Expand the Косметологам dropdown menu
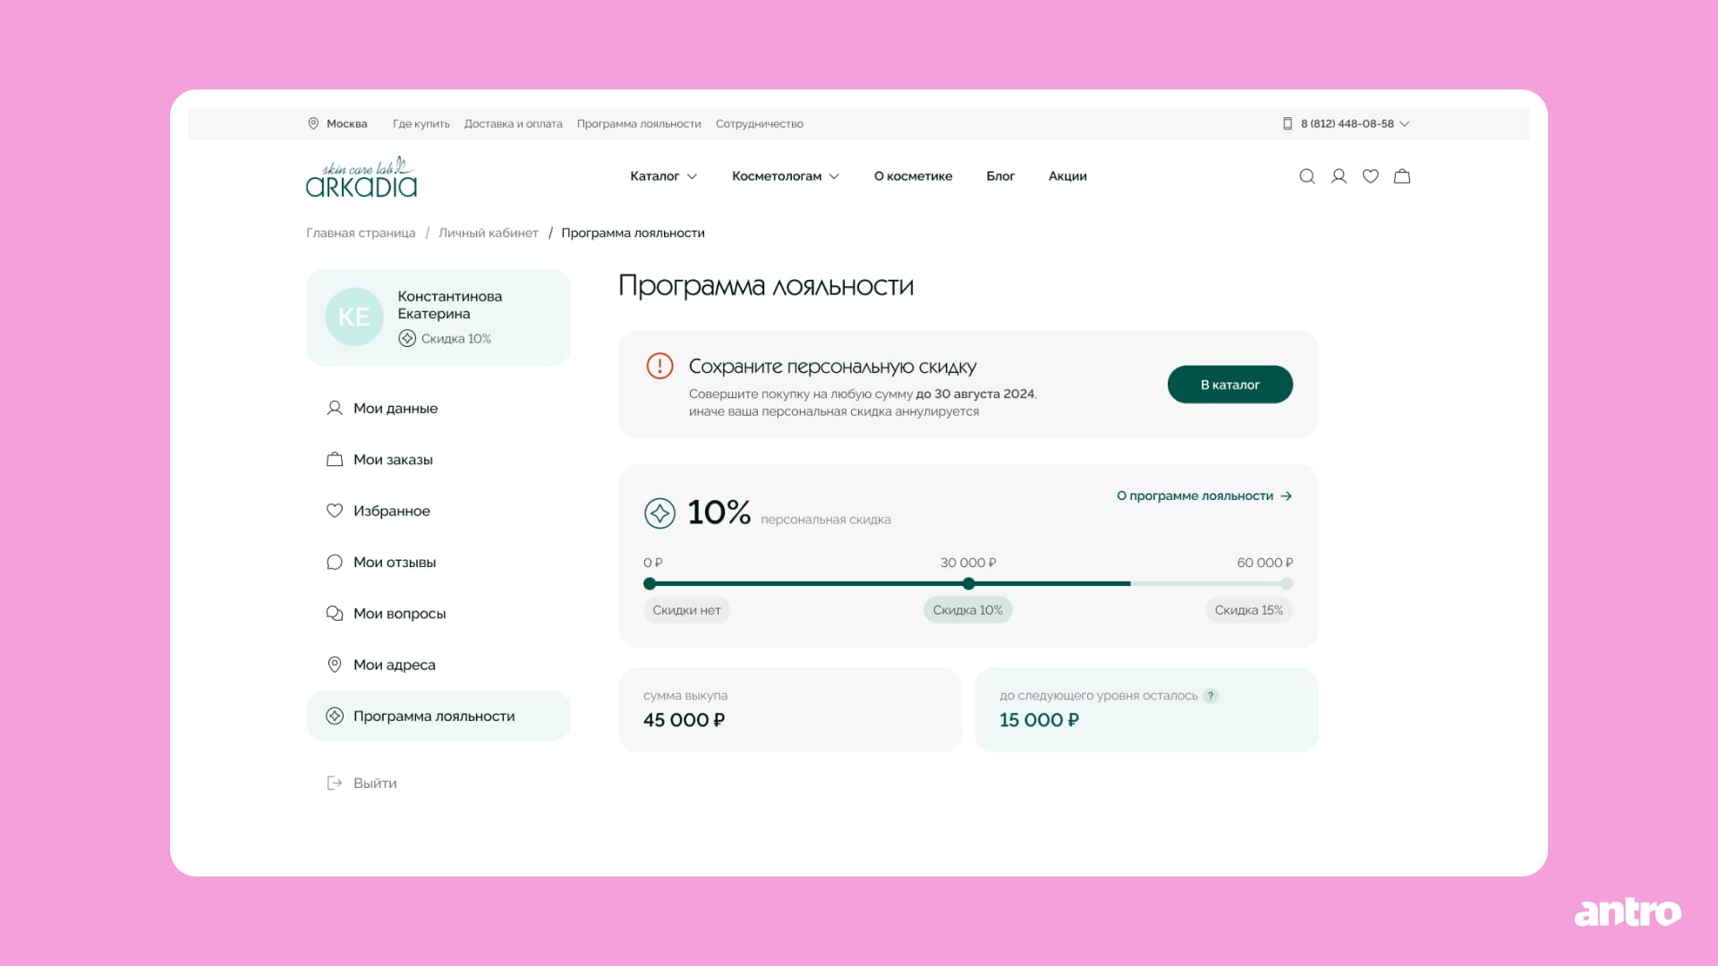This screenshot has height=966, width=1718. (785, 176)
